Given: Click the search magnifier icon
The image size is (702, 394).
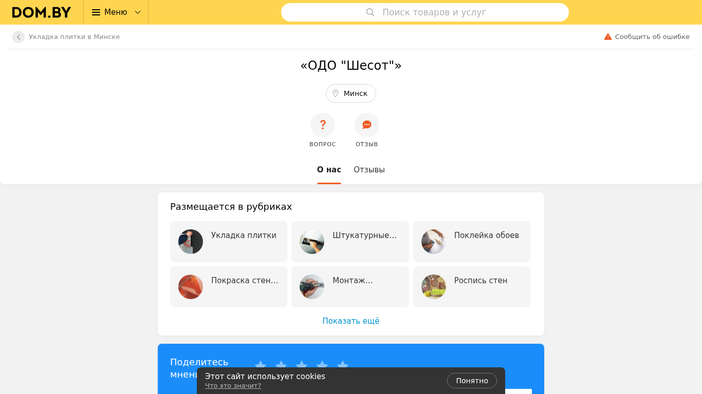Looking at the screenshot, I should (370, 12).
